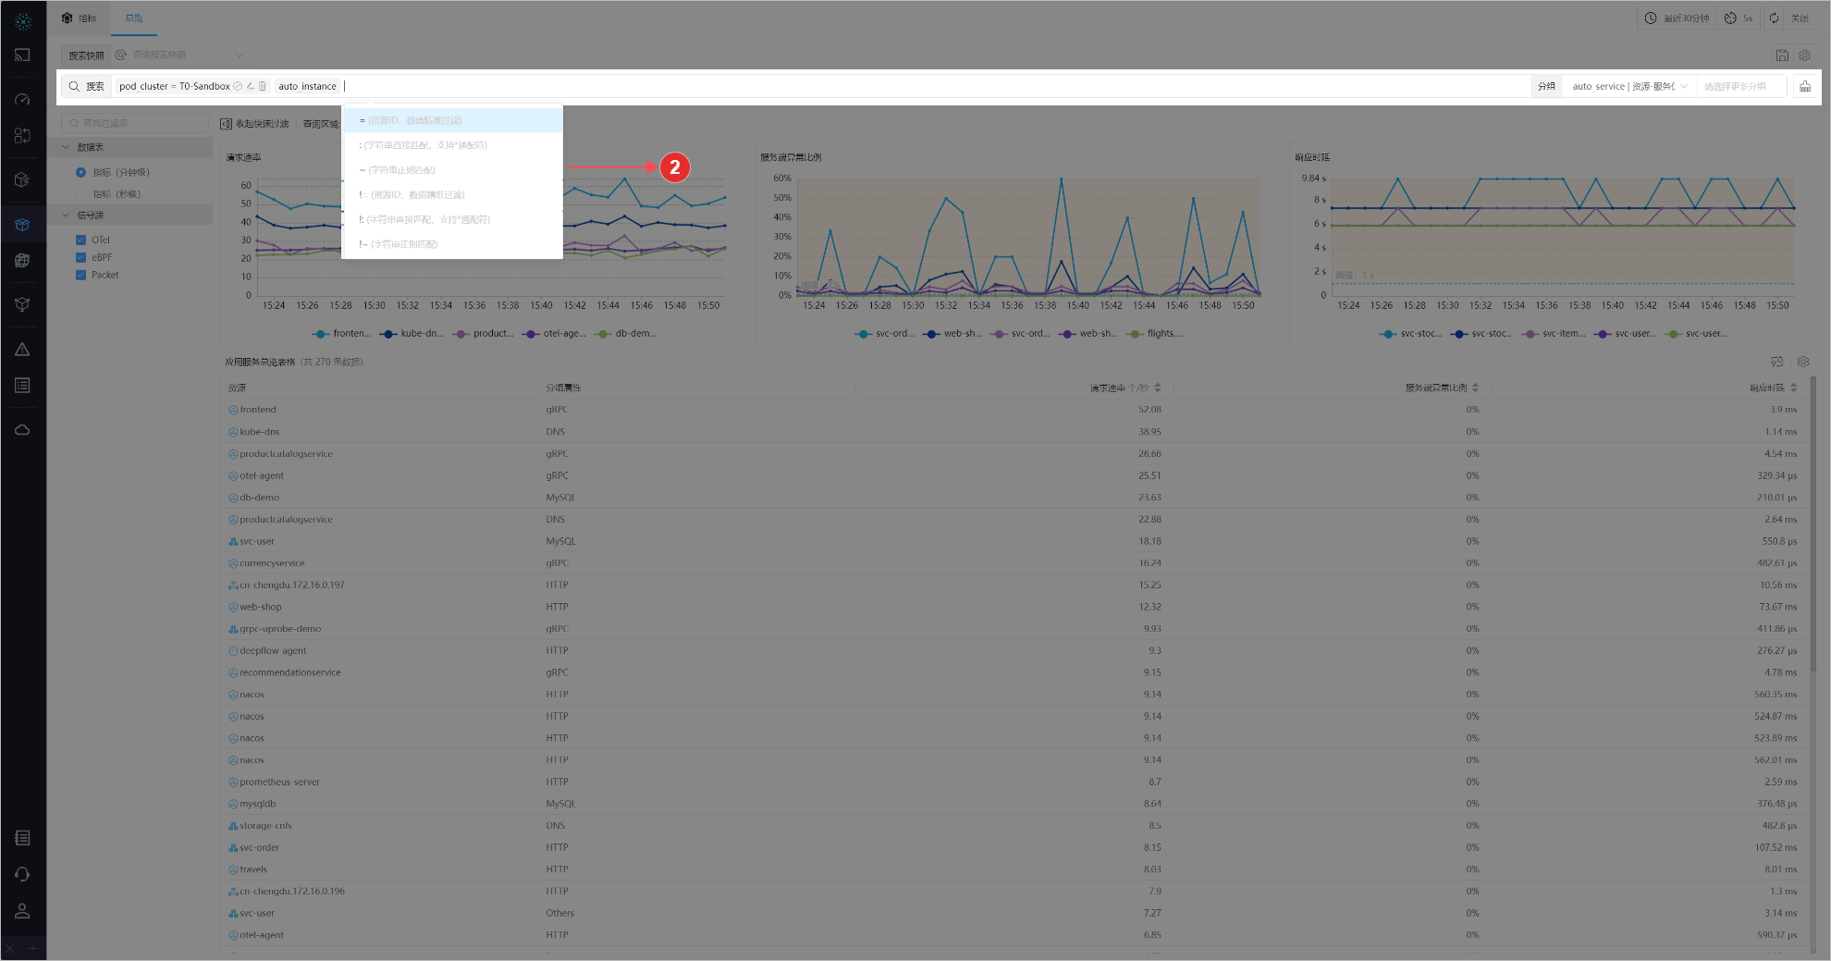The height and width of the screenshot is (961, 1831).
Task: Select the 指标 (秒级) radio button
Action: [81, 194]
